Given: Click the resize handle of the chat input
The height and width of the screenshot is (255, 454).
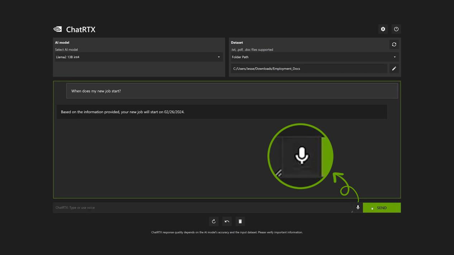Looking at the screenshot, I should (352, 211).
